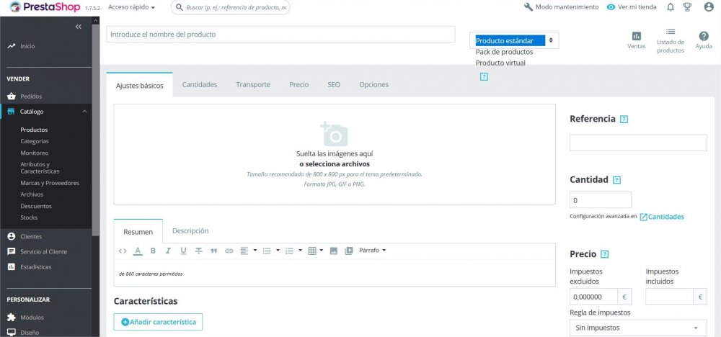This screenshot has width=721, height=337.
Task: Choose Pack de productos option
Action: click(505, 52)
